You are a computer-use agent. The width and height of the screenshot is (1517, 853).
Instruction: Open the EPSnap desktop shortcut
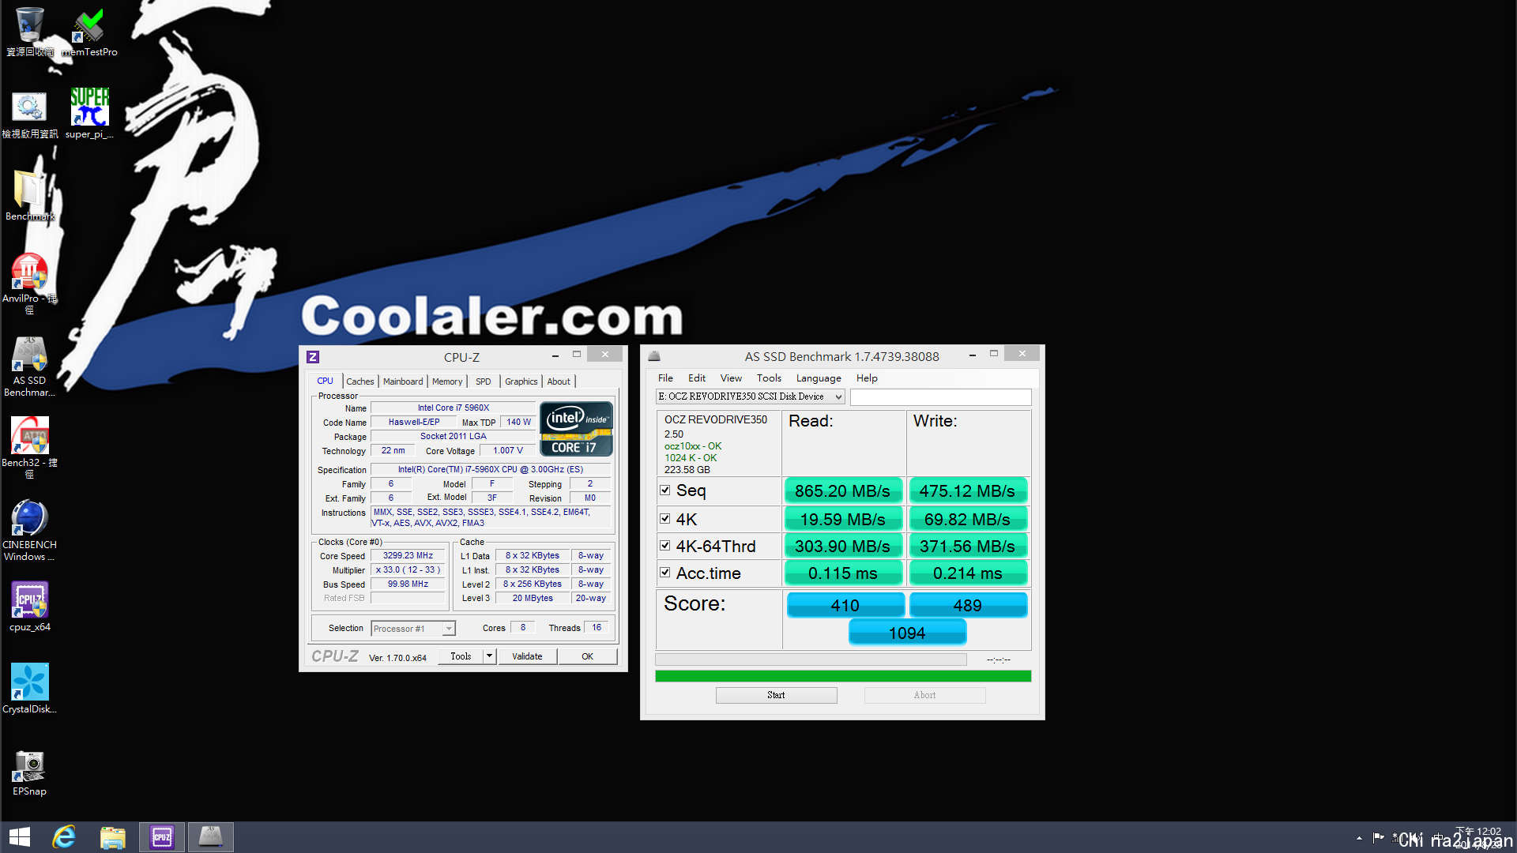[30, 771]
